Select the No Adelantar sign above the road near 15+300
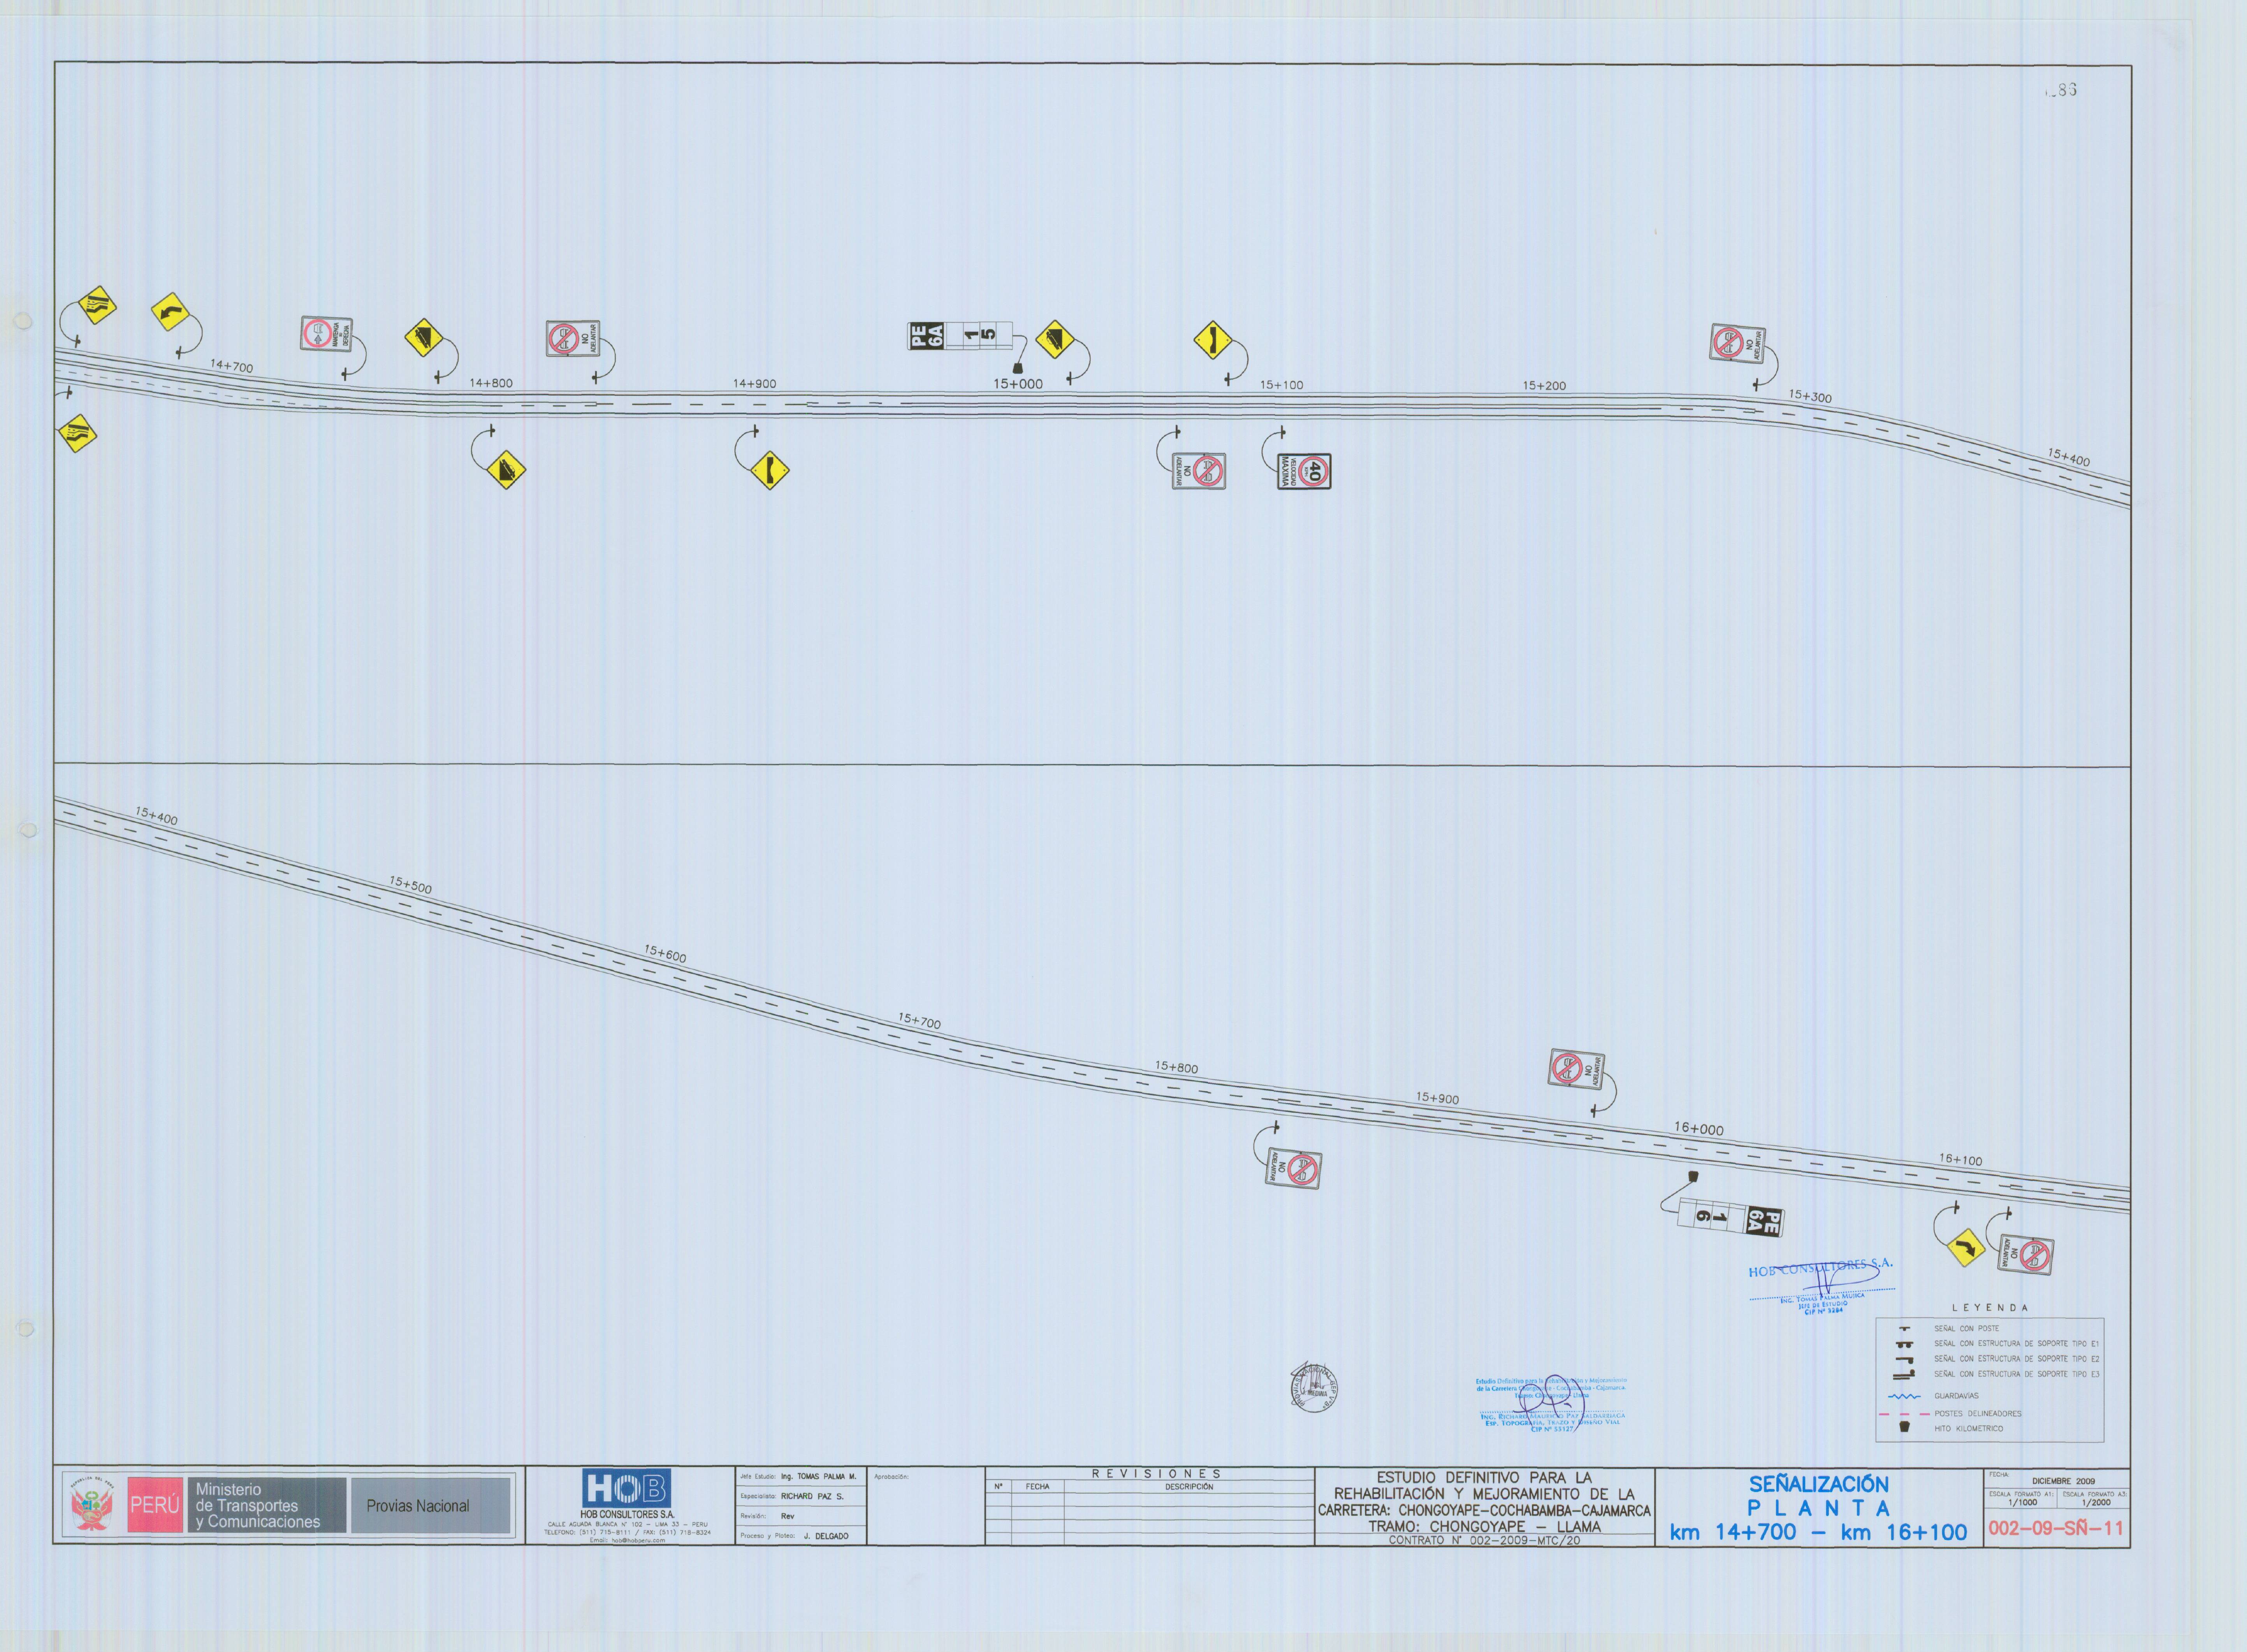This screenshot has height=1652, width=2247. tap(1739, 343)
